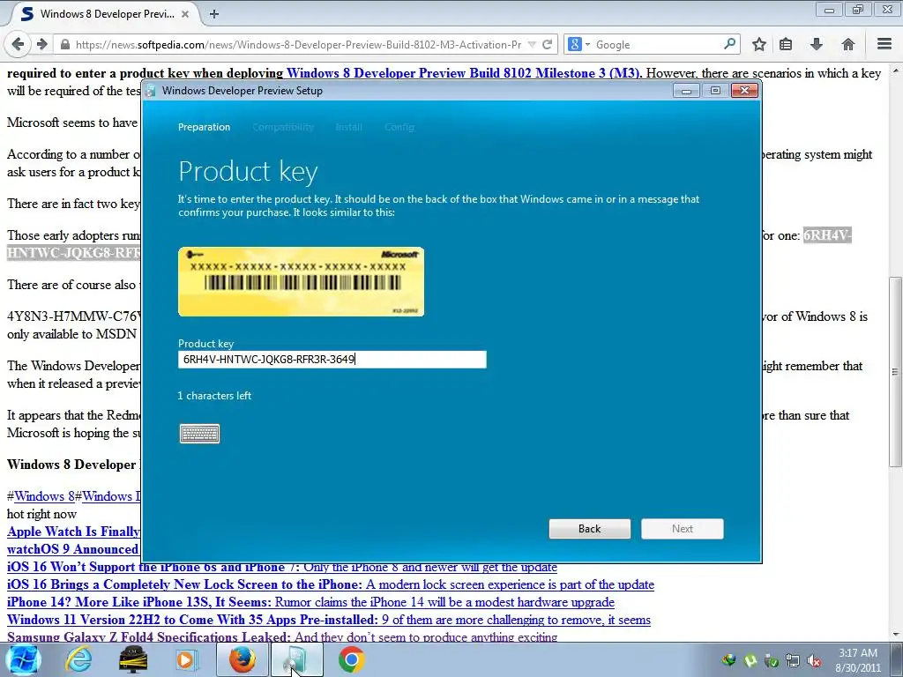903x677 pixels.
Task: Click the softpedia URL address bar
Action: pyautogui.click(x=298, y=44)
